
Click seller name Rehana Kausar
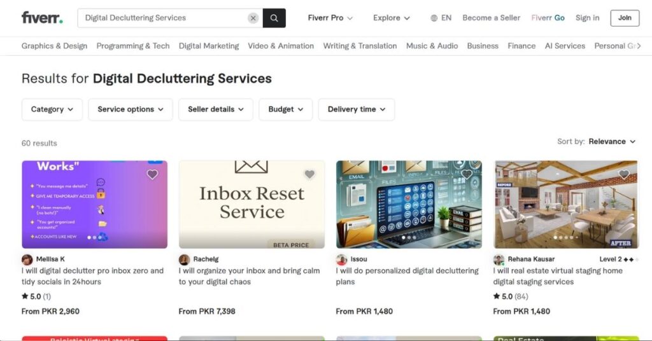tap(531, 259)
